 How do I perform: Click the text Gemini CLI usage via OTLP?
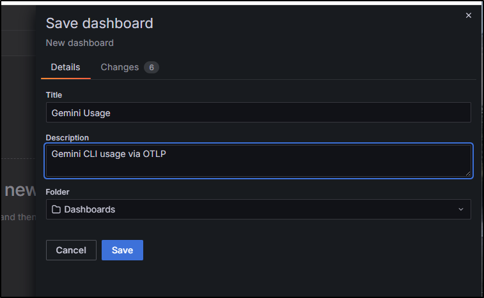click(x=109, y=154)
